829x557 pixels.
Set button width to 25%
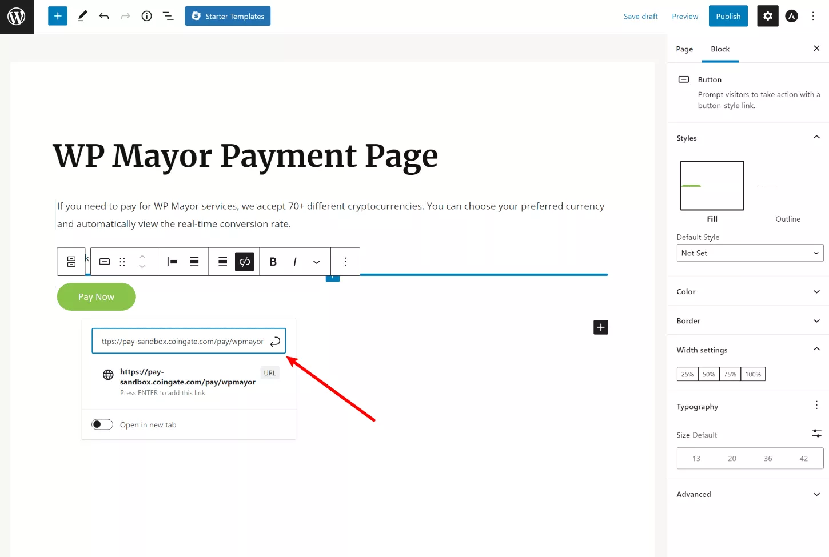point(687,374)
